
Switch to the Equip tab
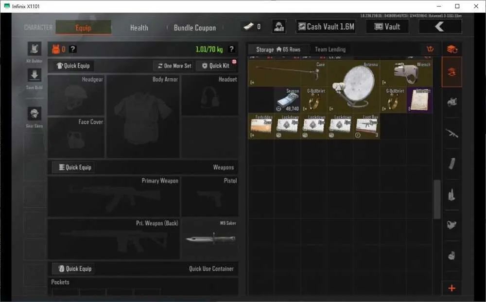tap(84, 28)
